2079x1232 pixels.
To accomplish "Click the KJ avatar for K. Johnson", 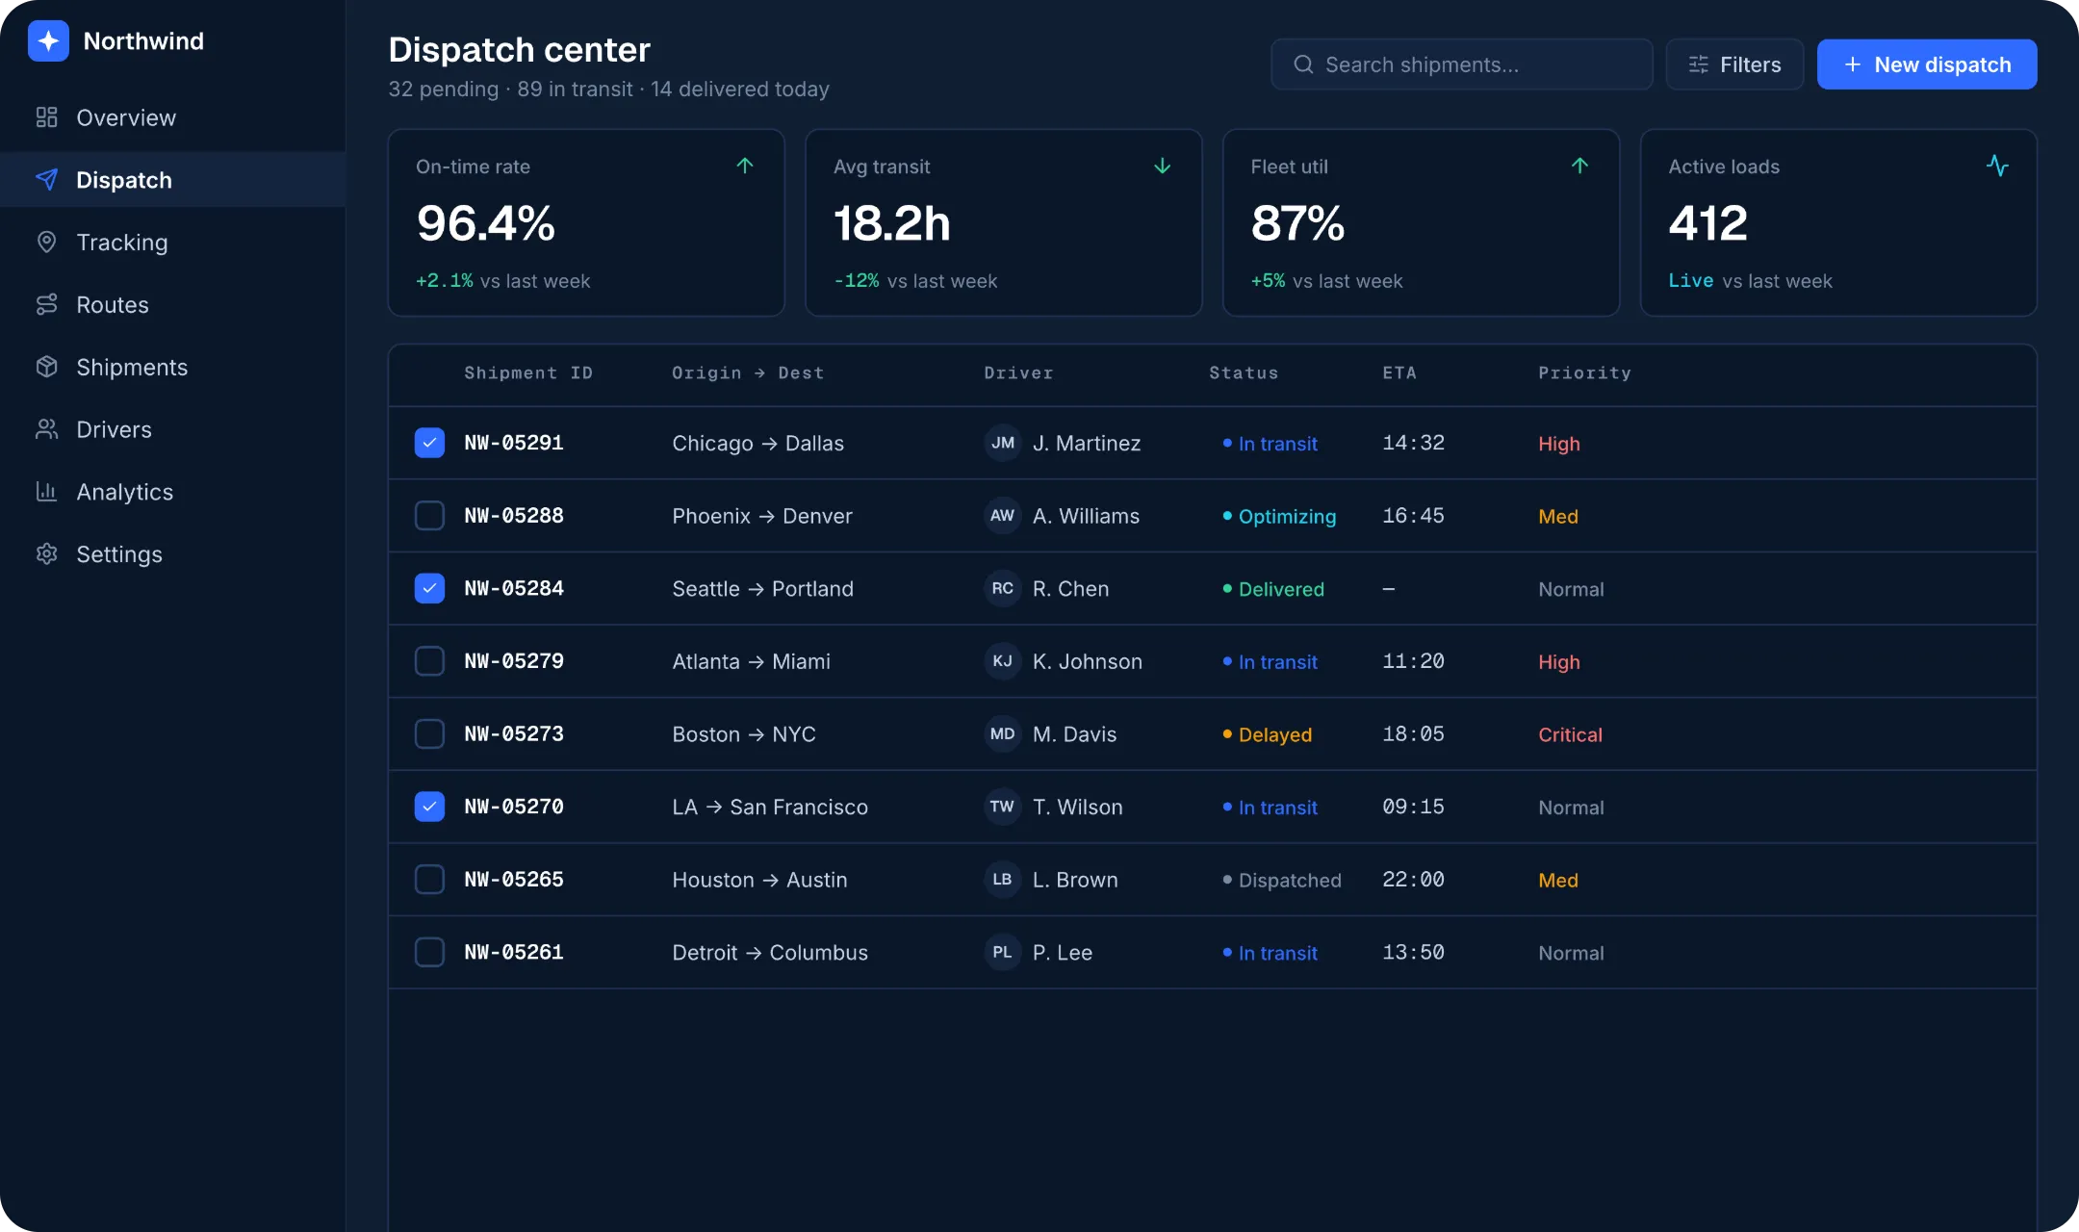I will point(1003,661).
